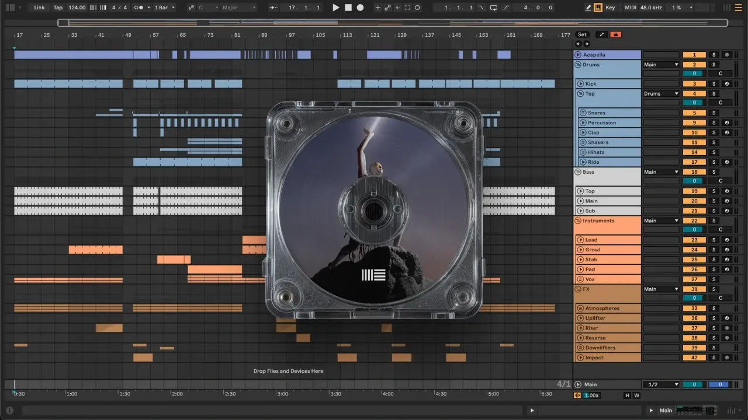Unfold the Kick track
This screenshot has width=748, height=420.
coord(580,84)
